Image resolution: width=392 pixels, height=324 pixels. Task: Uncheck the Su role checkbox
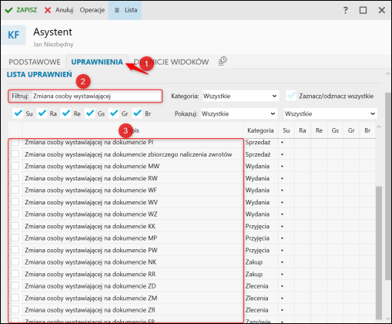[18, 113]
